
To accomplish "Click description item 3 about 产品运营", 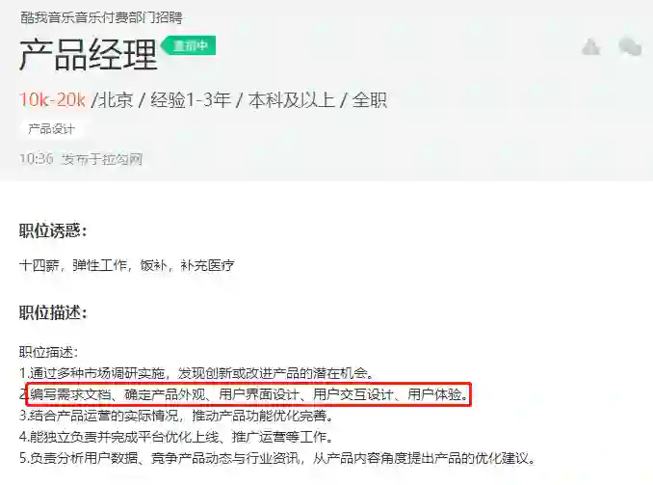I will point(176,416).
